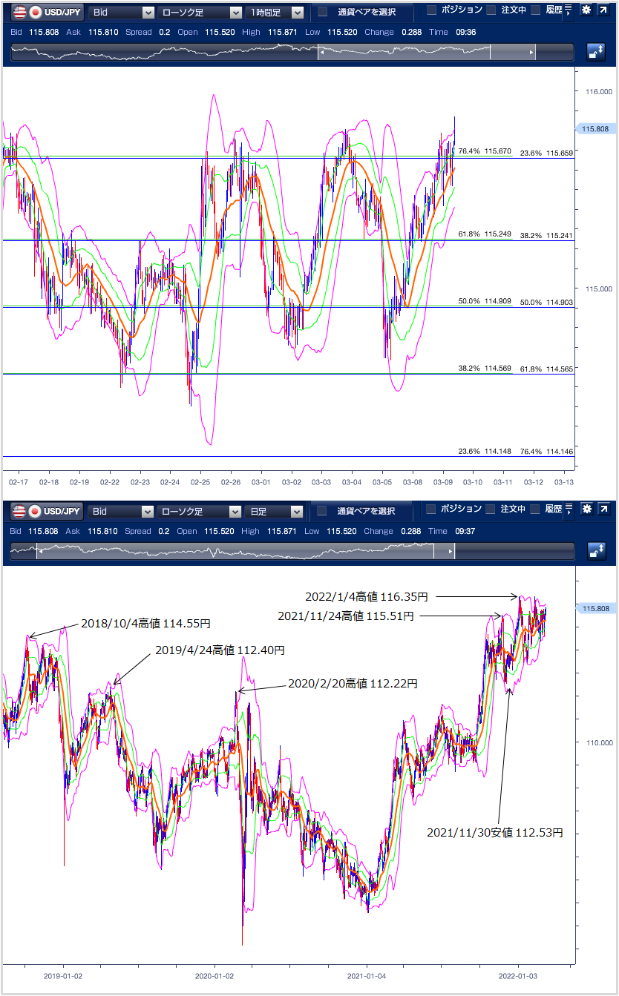Viewport: 619px width, 996px height.
Task: Open settings gear on the daily chart
Action: (586, 509)
